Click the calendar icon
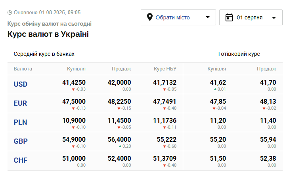This screenshot has height=171, width=287. click(229, 17)
